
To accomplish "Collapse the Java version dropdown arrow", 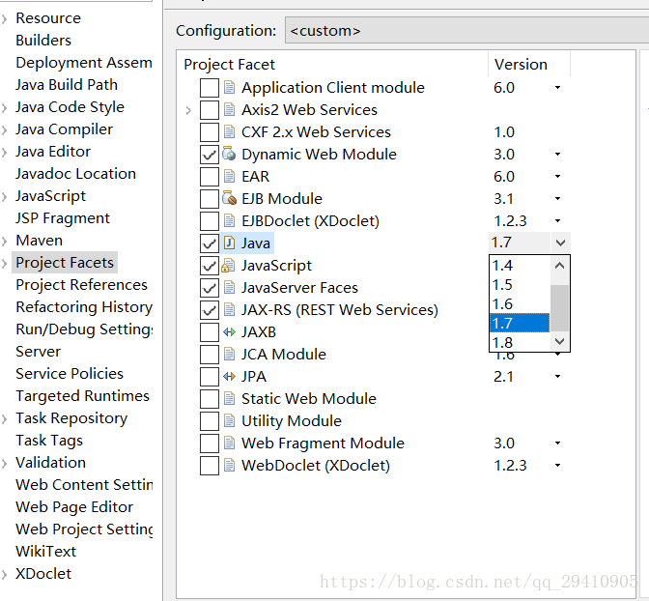I will point(560,243).
